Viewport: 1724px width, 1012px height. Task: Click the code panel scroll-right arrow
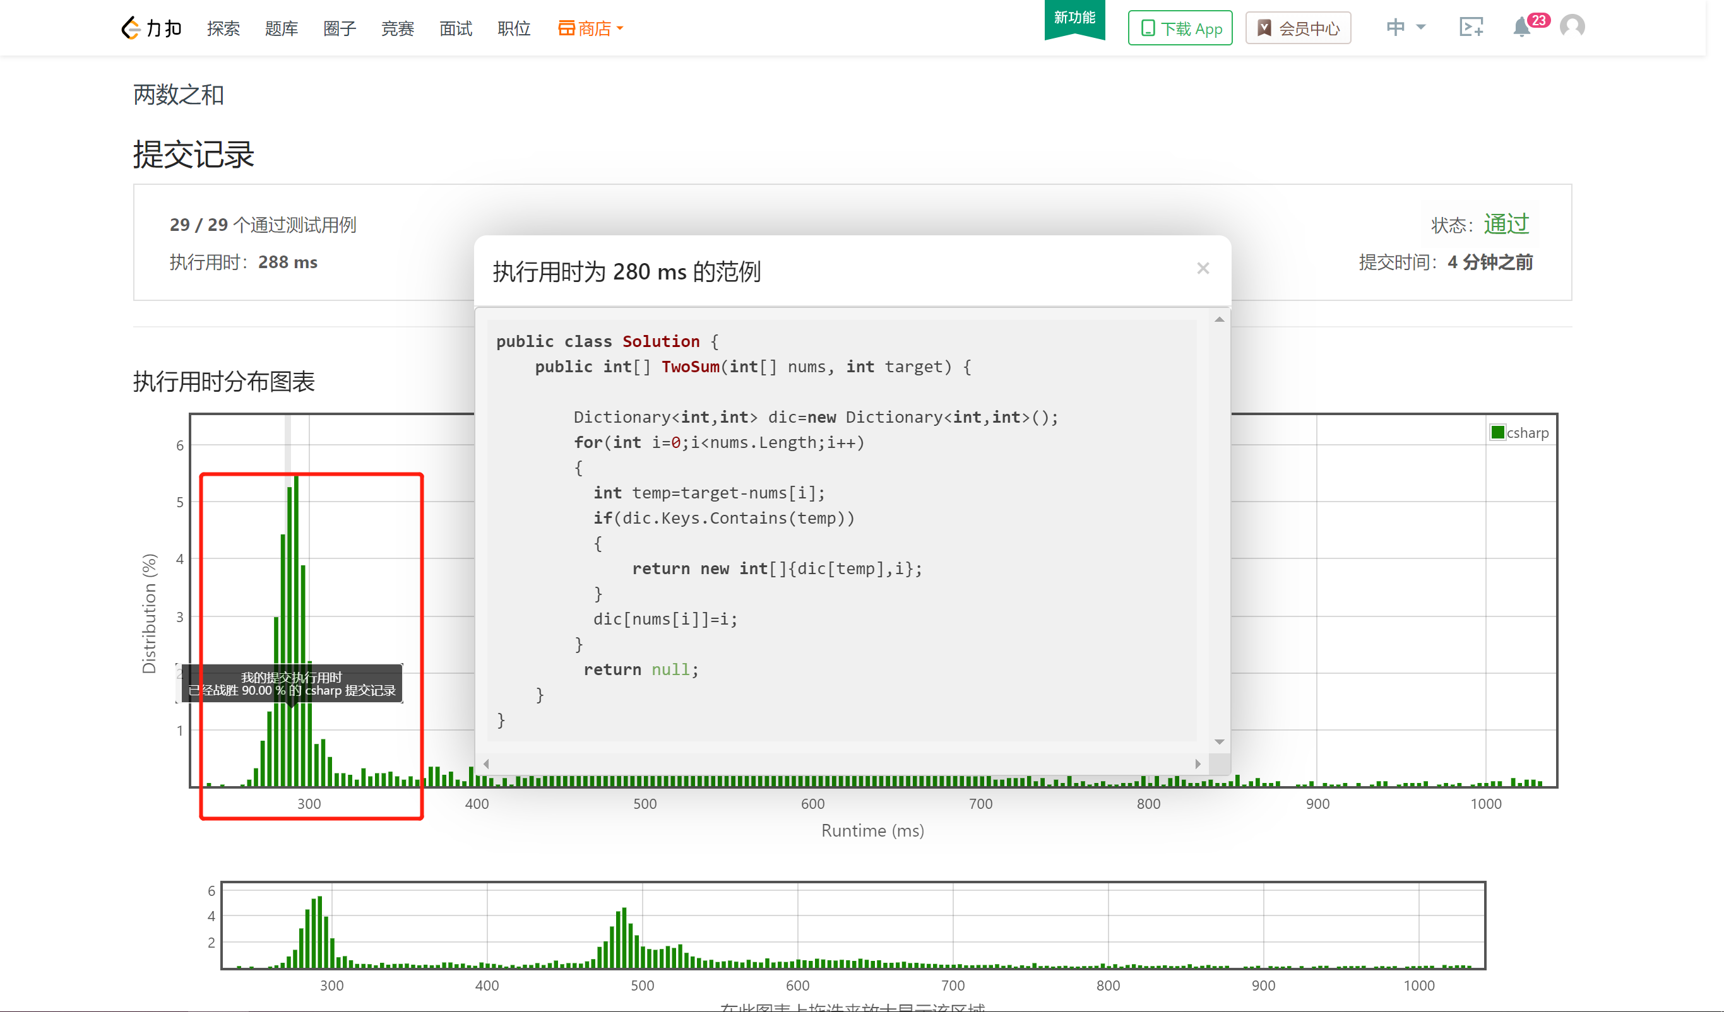point(1198,764)
